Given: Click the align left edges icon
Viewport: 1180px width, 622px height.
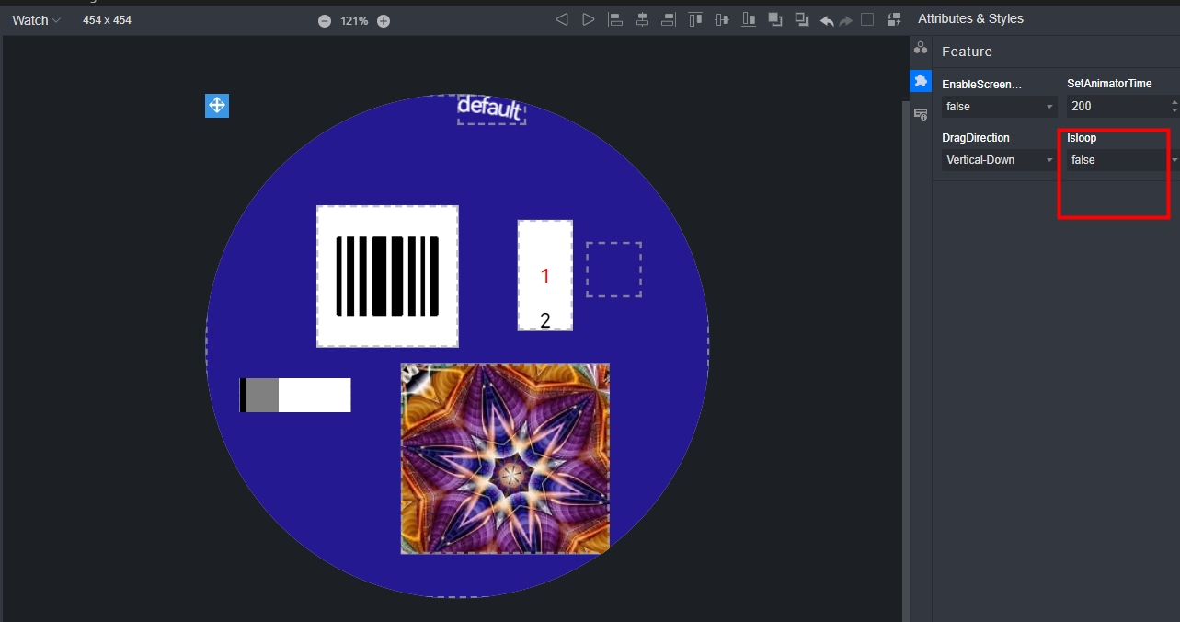Looking at the screenshot, I should 615,19.
